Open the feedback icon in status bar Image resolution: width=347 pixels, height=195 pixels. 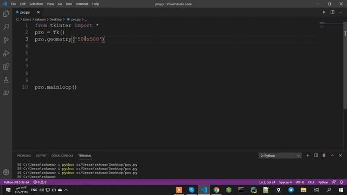click(334, 182)
